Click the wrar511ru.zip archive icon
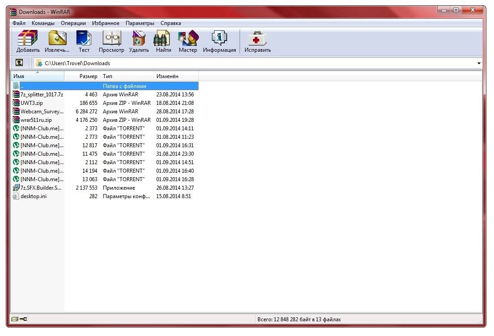 [x=16, y=120]
